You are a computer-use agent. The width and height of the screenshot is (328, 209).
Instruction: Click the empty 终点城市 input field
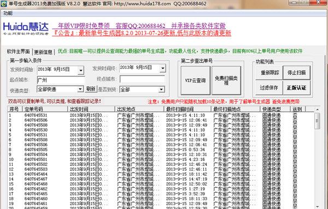coord(142,79)
